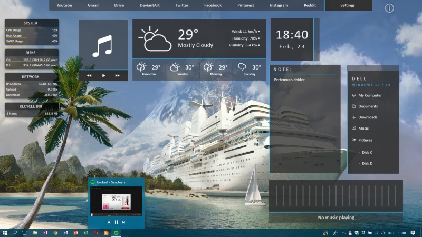Screen dimensions: 422x237
Task: Open the Drive shortcut
Action: click(119, 5)
